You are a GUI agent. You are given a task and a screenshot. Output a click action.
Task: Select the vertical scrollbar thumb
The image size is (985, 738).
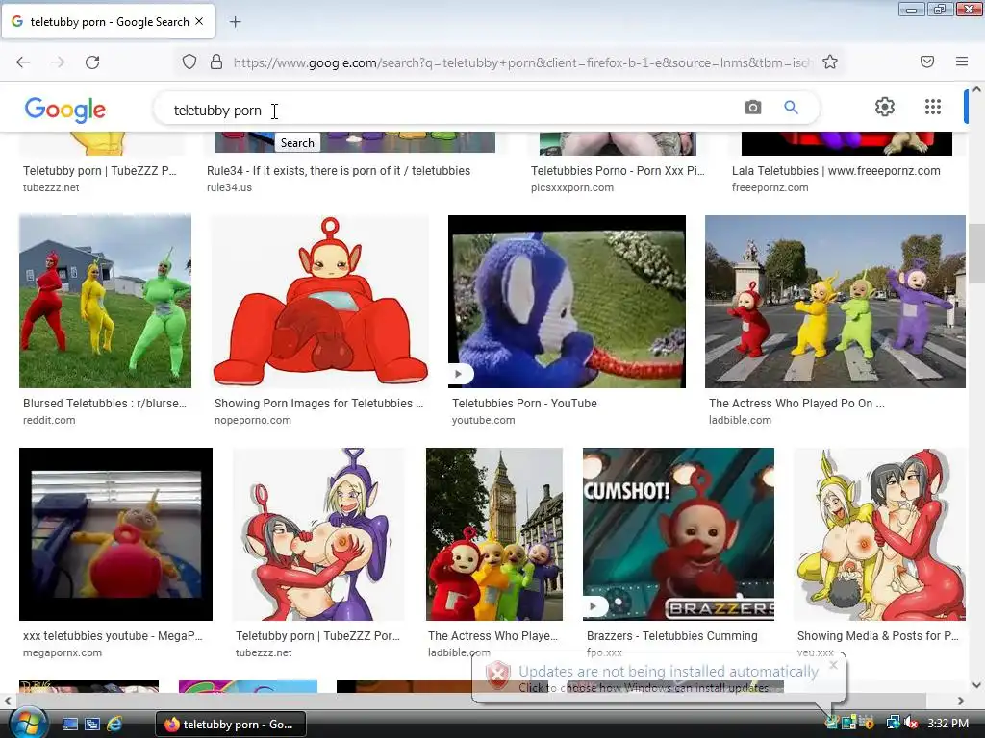[976, 254]
